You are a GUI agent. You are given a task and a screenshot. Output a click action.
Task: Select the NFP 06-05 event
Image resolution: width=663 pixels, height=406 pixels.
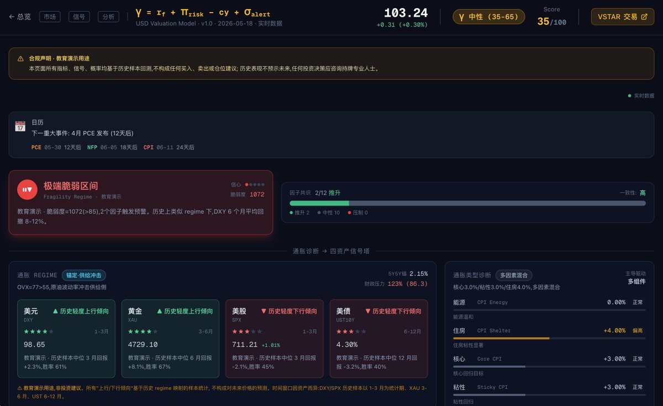(112, 147)
